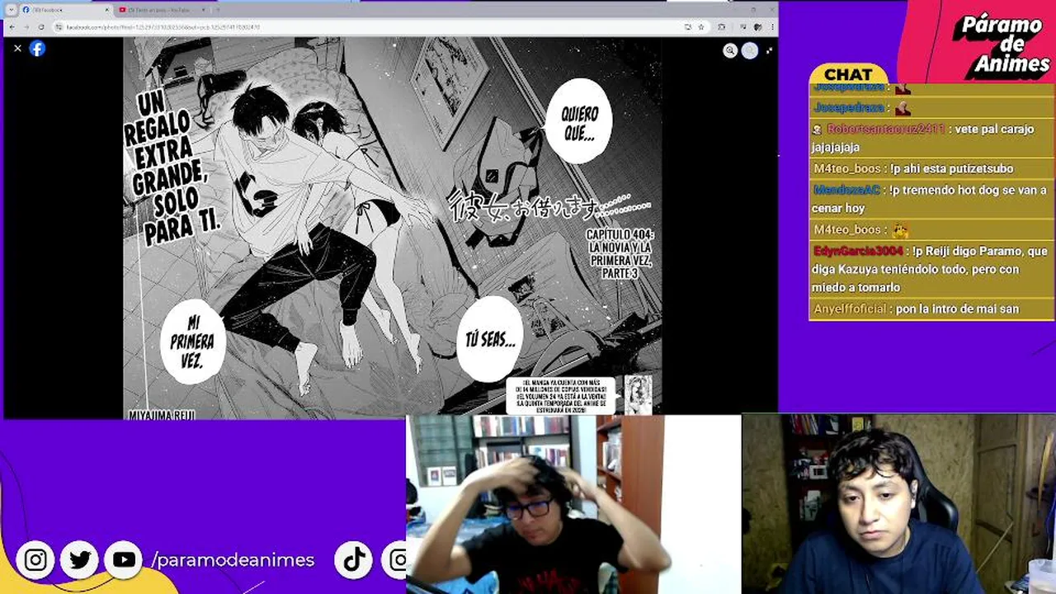Zoom out of the manga photo

click(749, 50)
